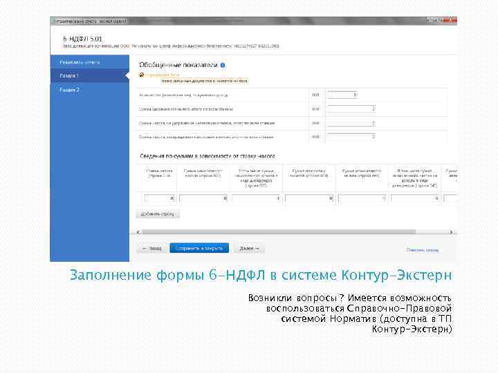Go back with the Назад button
498x373 pixels.
tap(151, 249)
